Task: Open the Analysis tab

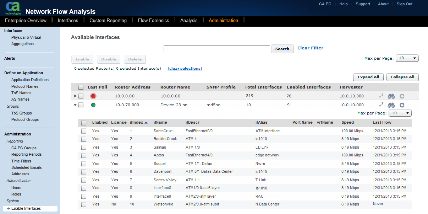Action: pos(189,20)
